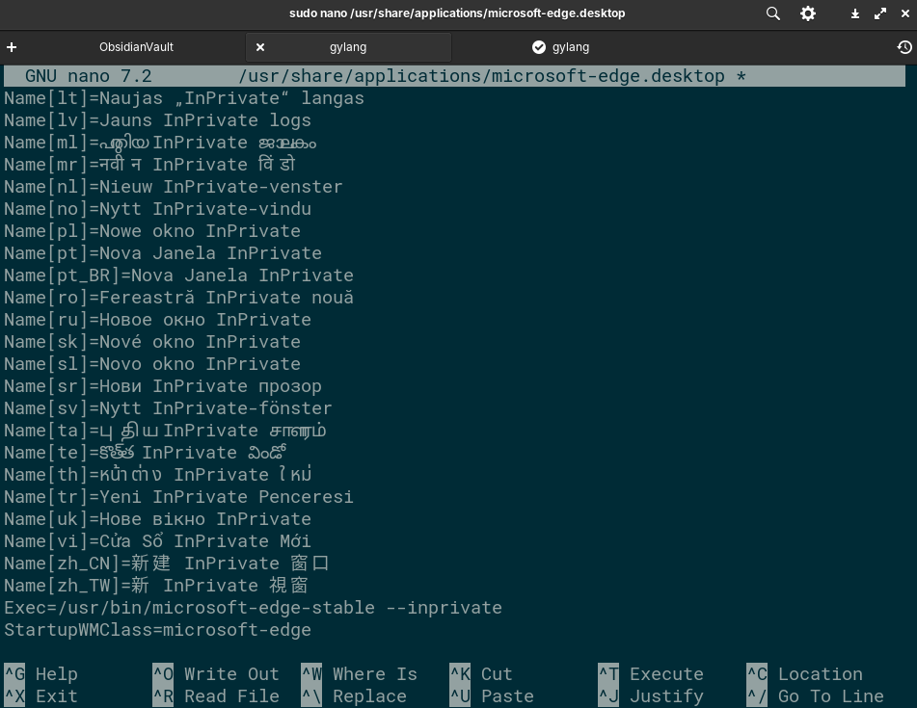Click the Name[sv]=Nytt InPrivate-fönster line
The height and width of the screenshot is (708, 917).
point(168,409)
